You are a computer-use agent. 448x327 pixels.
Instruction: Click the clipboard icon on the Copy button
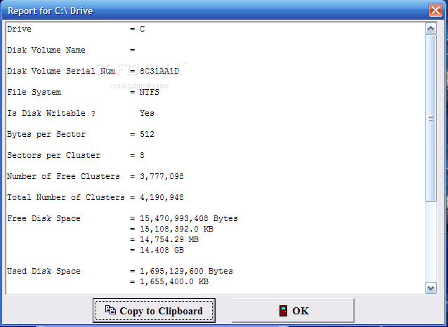click(110, 310)
